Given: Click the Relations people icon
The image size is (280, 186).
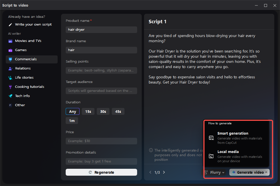Looking at the screenshot, I should coord(10,69).
